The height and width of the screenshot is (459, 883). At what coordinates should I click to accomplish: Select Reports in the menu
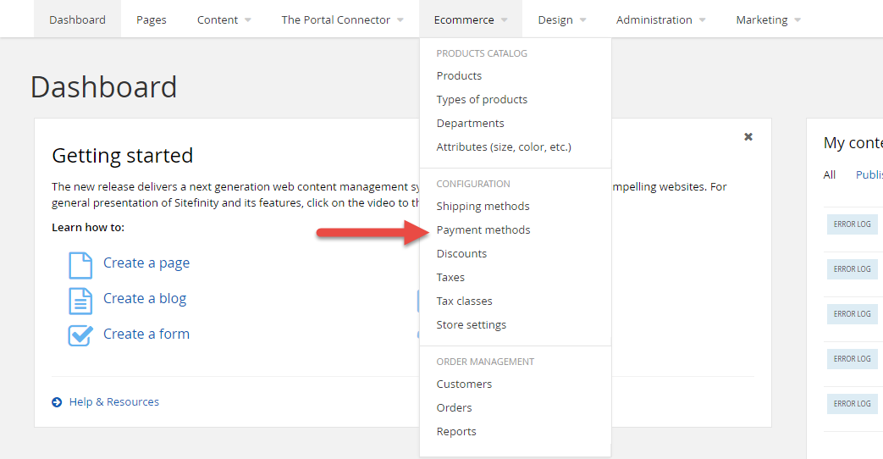tap(456, 431)
